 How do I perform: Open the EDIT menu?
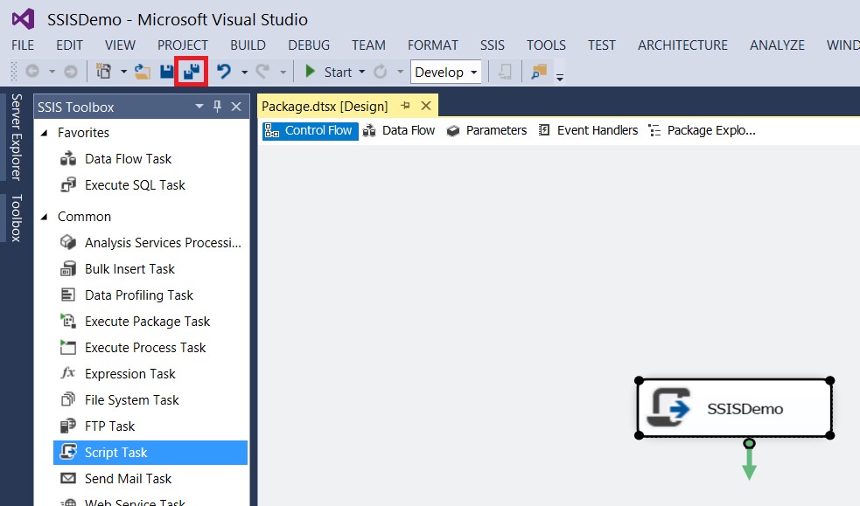pos(69,45)
